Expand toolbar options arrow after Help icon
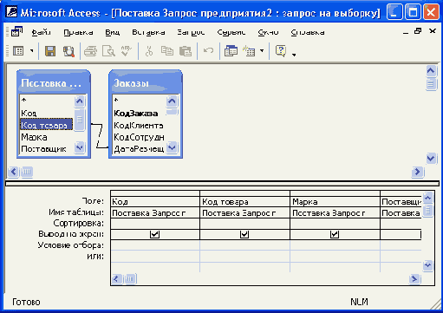The width and height of the screenshot is (443, 313). (294, 55)
